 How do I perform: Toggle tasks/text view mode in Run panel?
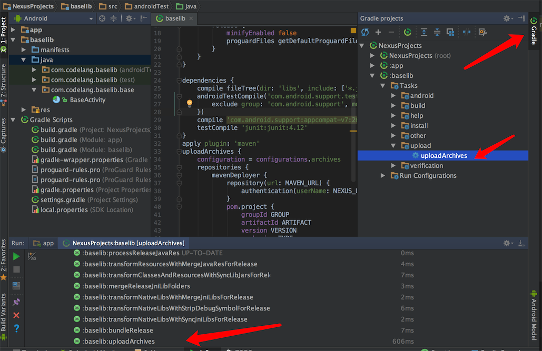click(32, 256)
